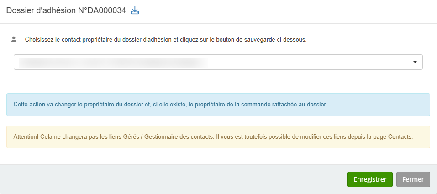Viewport: 437px width, 194px height.
Task: Click the blue info alert about changing owner
Action: pos(218,105)
